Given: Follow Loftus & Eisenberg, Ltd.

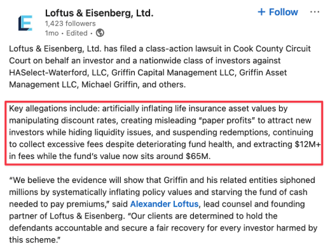Looking at the screenshot, I should click(x=278, y=12).
